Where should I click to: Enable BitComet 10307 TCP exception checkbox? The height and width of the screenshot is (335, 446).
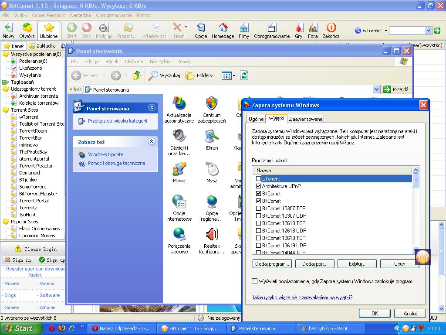(258, 208)
